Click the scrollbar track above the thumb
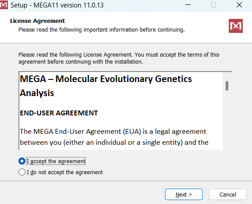Screen dimensions: 252x204 [x=227, y=77]
